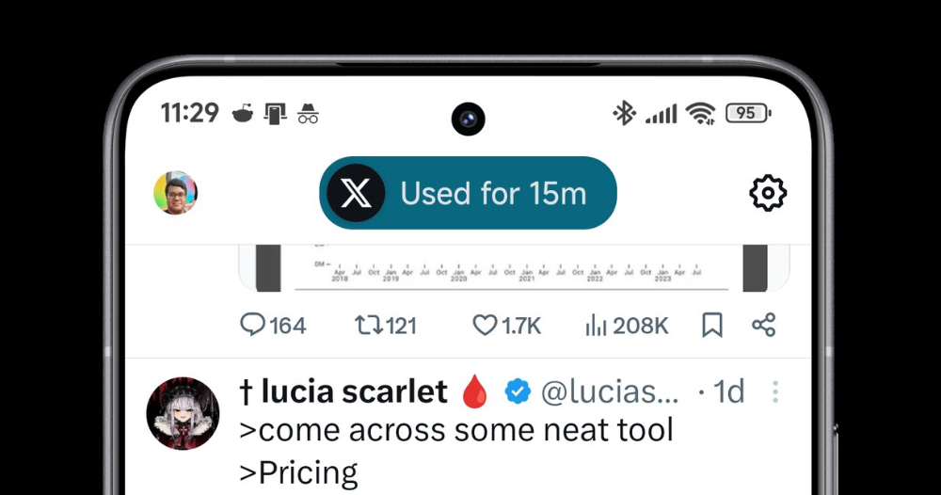941x495 pixels.
Task: Tap the 'Used for 15m' pill
Action: [x=468, y=193]
